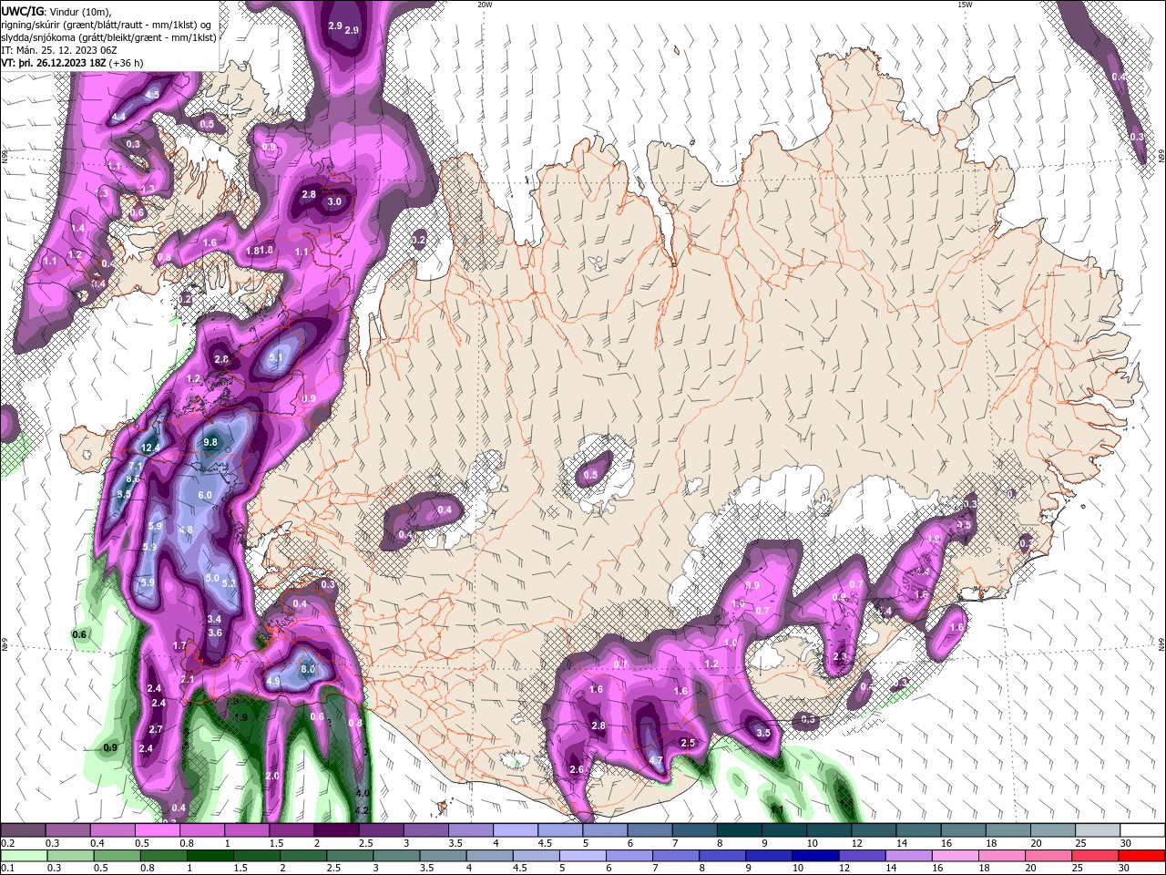Click the 4.9 precipitation value on map
Screen dimensions: 1166x875
point(273,681)
